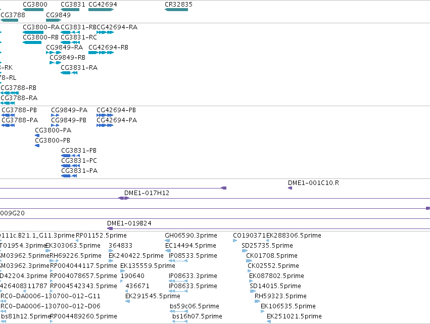Select the CG3800 gene glyph

click(33, 10)
